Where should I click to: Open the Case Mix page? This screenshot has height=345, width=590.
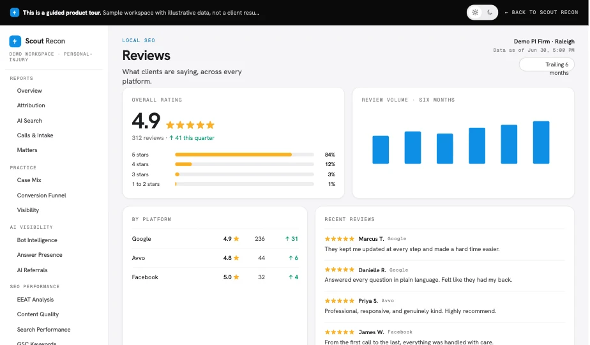[29, 180]
